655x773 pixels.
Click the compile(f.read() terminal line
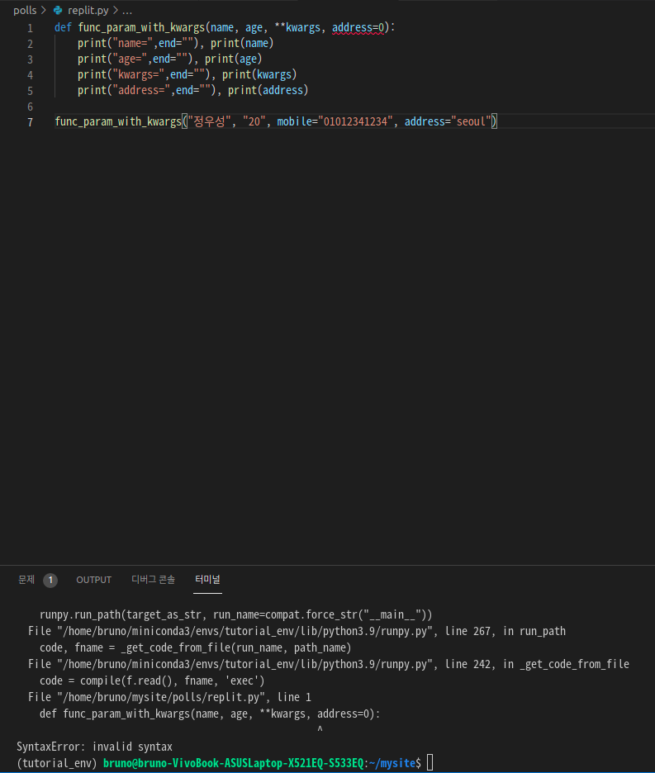point(152,681)
